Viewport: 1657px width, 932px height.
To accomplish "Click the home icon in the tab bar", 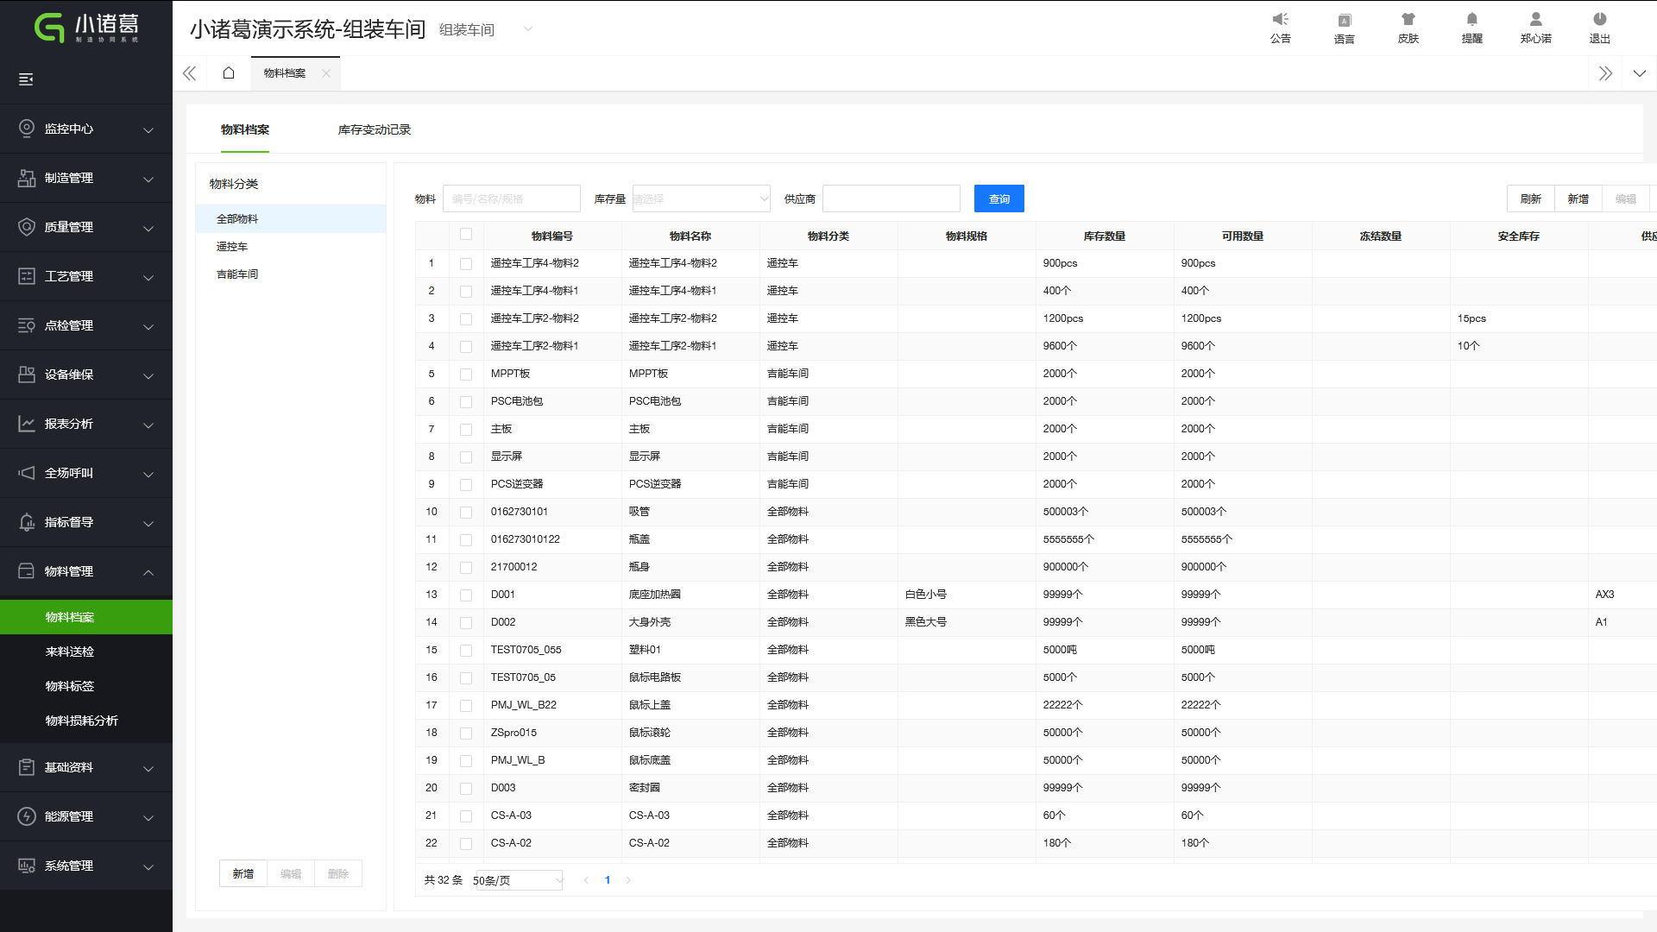I will 228,72.
